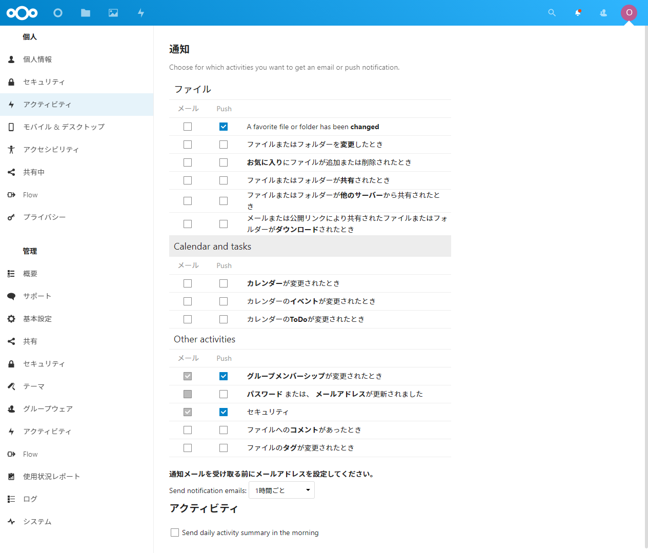Open the contacts menu icon

tap(603, 13)
